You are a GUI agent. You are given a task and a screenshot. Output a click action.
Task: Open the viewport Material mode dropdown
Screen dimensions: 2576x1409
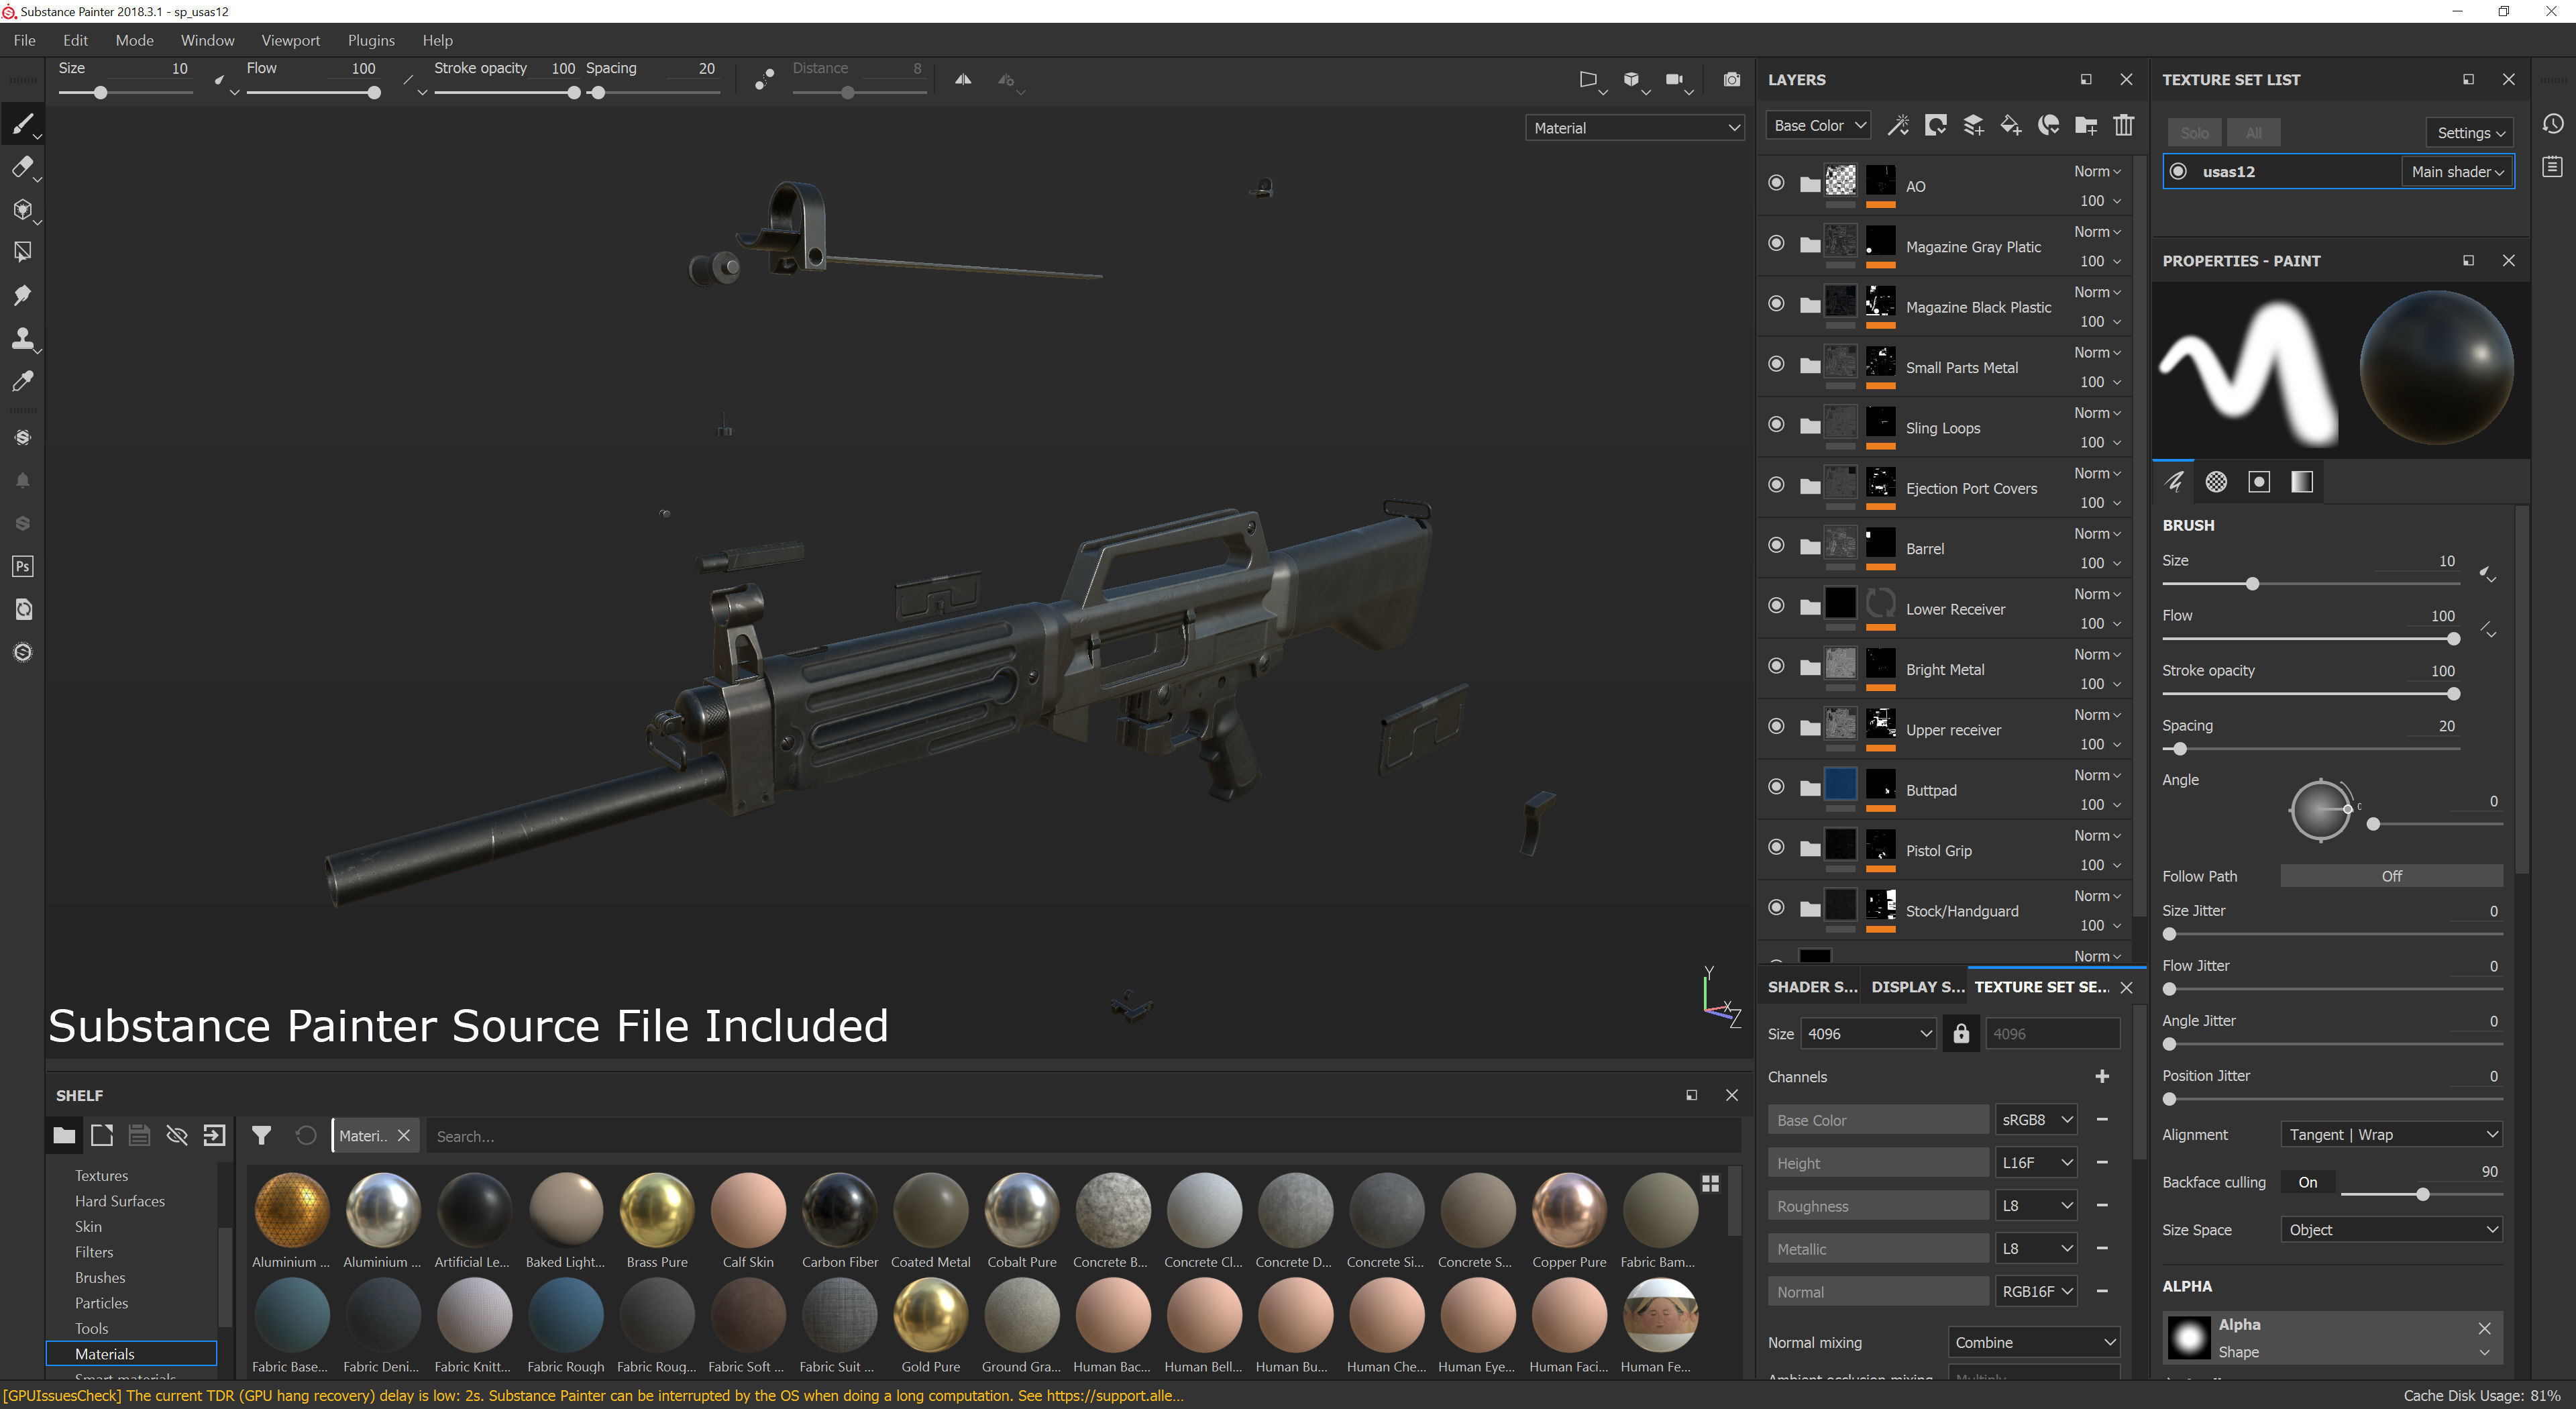[x=1634, y=128]
